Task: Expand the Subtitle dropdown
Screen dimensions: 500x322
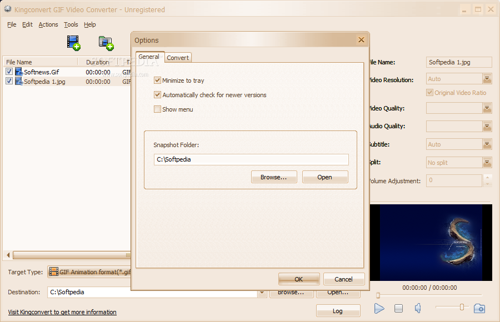Action: 487,144
